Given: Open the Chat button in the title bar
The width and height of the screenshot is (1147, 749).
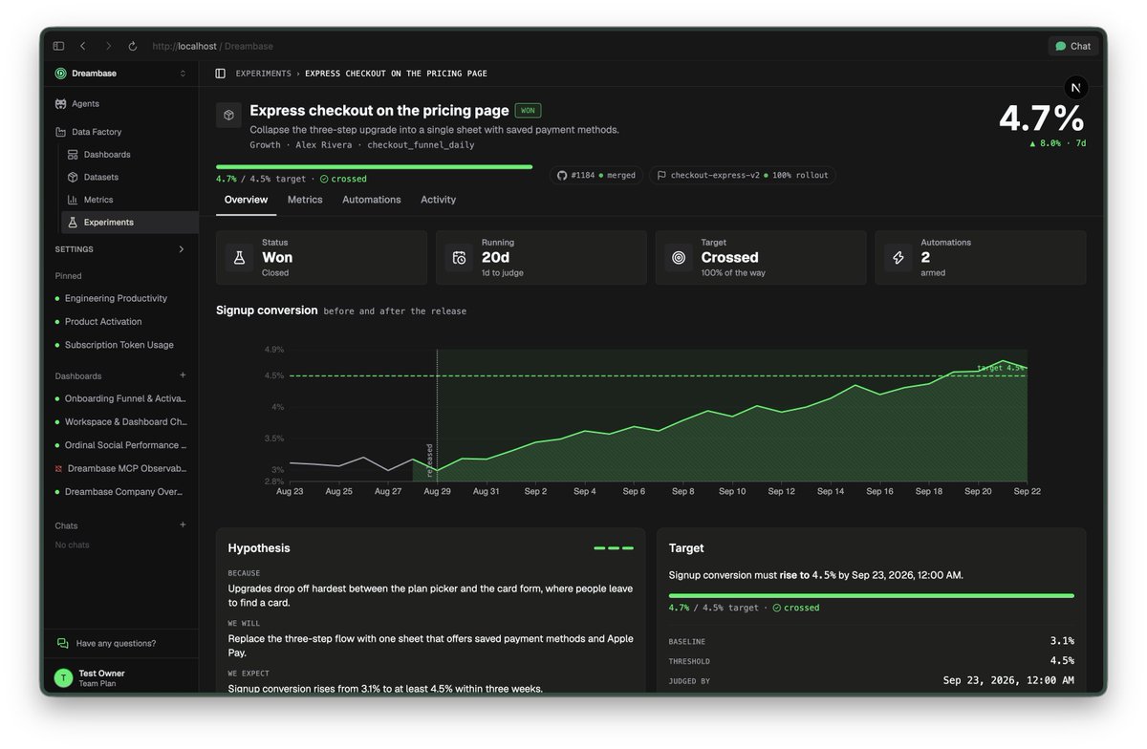Looking at the screenshot, I should 1072,46.
